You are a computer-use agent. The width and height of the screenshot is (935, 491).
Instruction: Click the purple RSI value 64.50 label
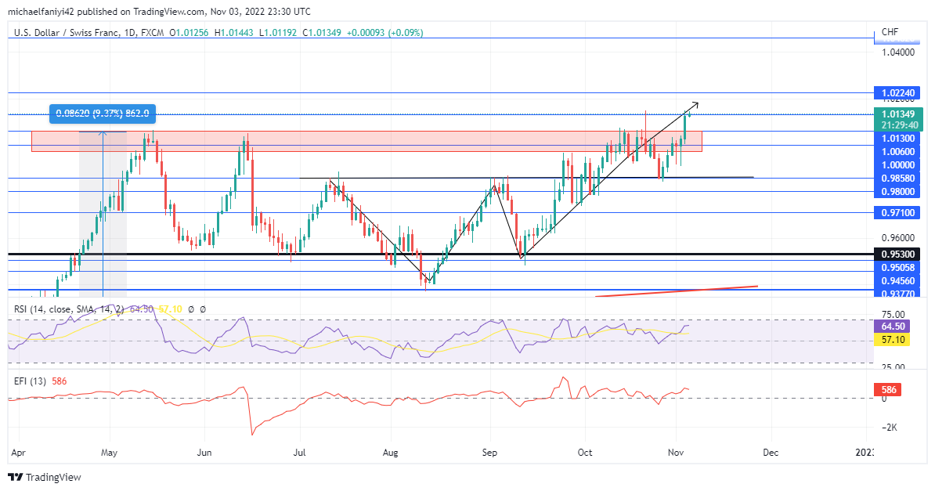(893, 327)
